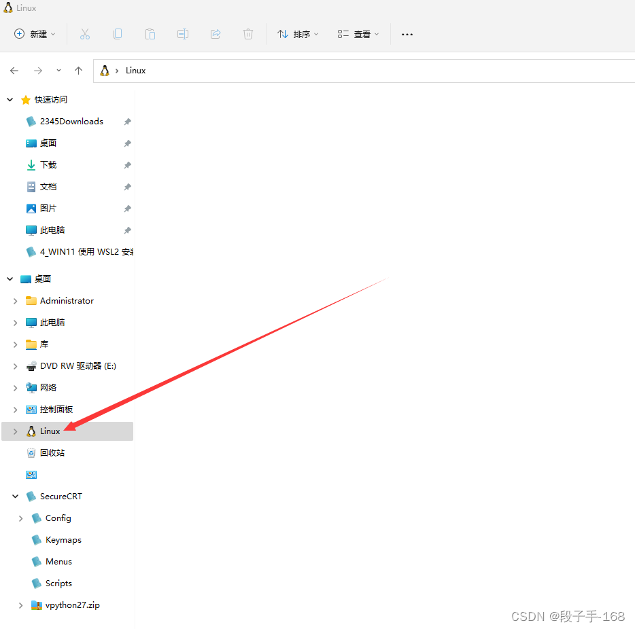Open pinned 此电脑 in quick access
This screenshot has width=635, height=629.
click(x=52, y=230)
